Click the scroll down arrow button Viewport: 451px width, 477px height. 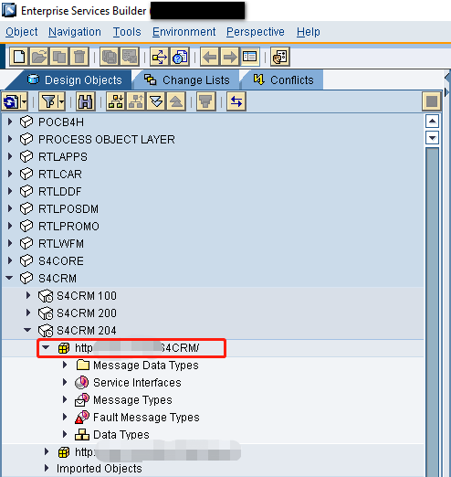point(432,137)
